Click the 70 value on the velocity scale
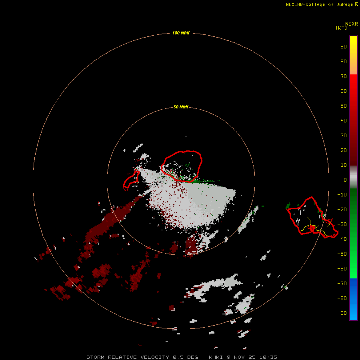The width and height of the screenshot is (360, 360). click(344, 76)
